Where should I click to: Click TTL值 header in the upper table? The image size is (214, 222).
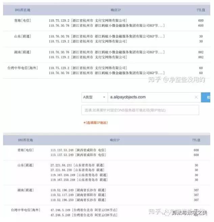pos(201,10)
